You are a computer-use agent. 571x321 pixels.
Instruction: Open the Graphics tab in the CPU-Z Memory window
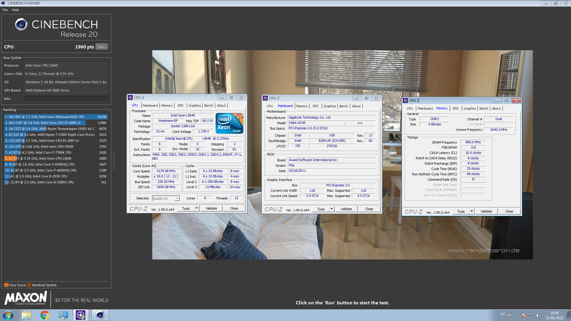tap(470, 108)
